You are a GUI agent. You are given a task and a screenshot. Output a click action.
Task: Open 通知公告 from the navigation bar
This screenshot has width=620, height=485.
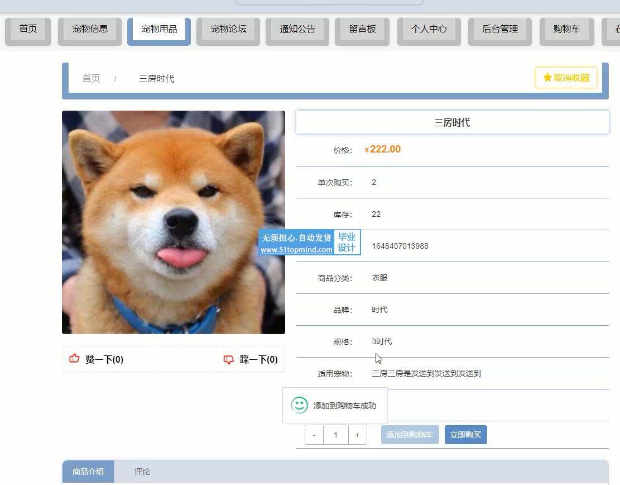pos(297,29)
